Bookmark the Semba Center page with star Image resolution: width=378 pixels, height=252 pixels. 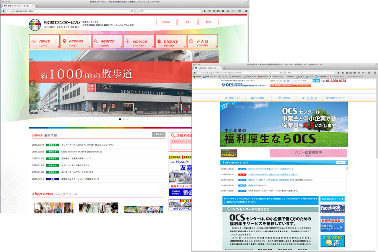[x=214, y=11]
